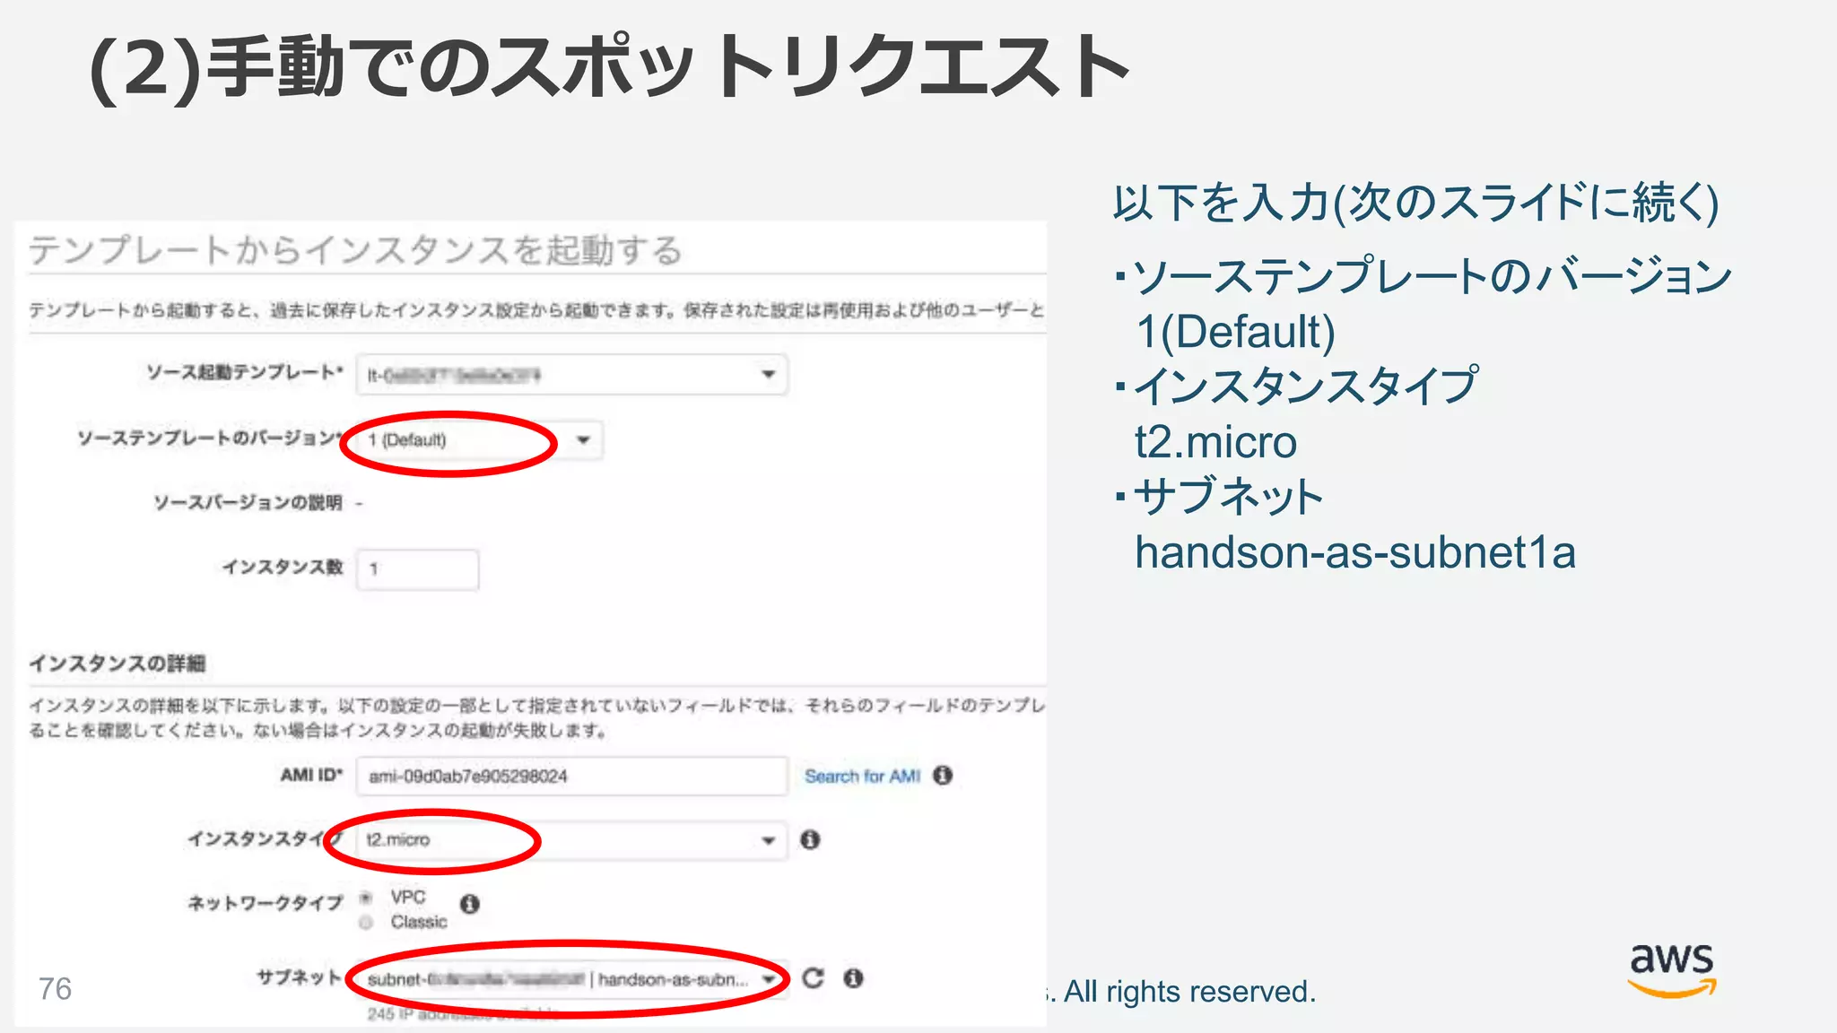This screenshot has height=1033, width=1837.
Task: Click the slide text t2.micro
Action: (1215, 441)
